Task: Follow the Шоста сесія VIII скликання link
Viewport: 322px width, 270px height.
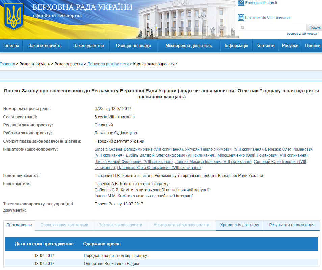Action: (268, 18)
